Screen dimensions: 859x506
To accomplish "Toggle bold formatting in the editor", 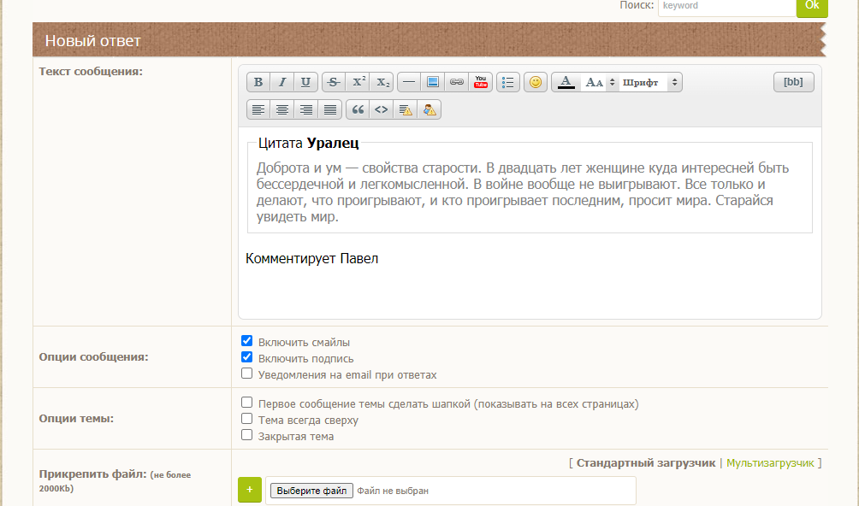I will [258, 82].
